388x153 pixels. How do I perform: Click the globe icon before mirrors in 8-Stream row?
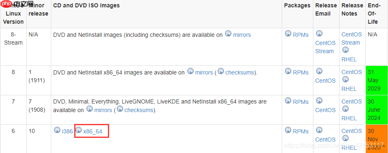[228, 34]
